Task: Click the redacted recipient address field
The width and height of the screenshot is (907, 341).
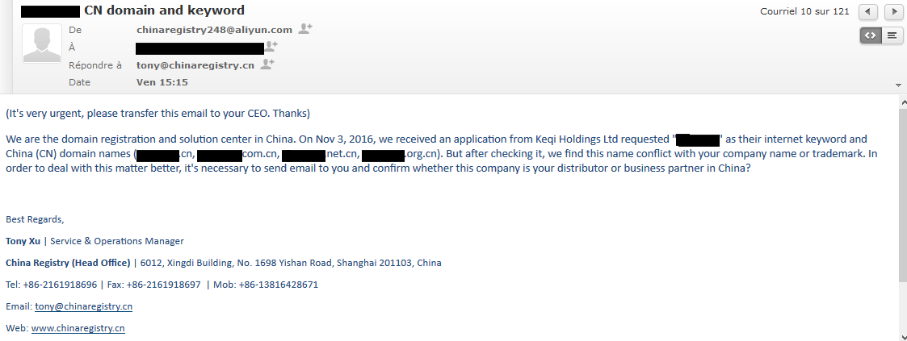Action: coord(200,48)
